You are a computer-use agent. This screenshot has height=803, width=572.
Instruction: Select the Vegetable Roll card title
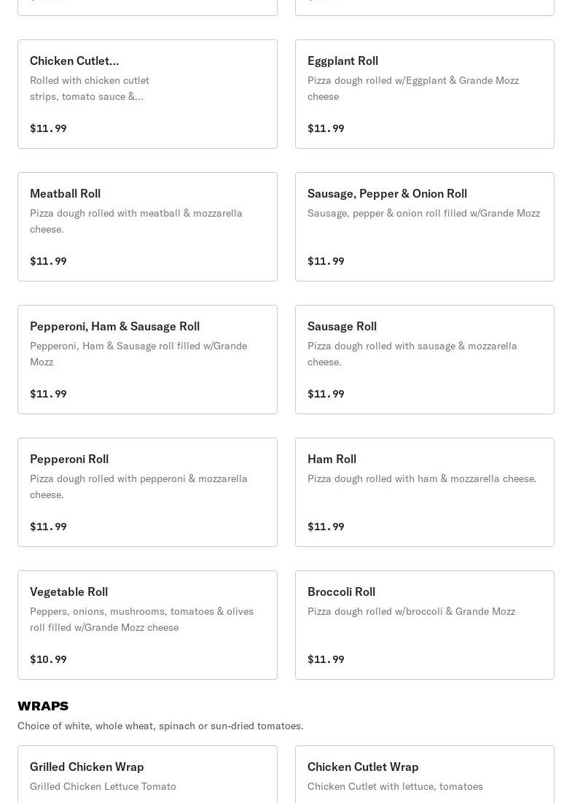68,591
